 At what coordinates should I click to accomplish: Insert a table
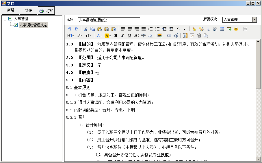click(x=222, y=29)
